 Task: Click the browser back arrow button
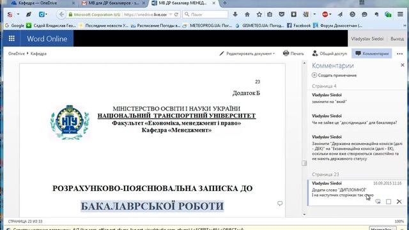61,14
